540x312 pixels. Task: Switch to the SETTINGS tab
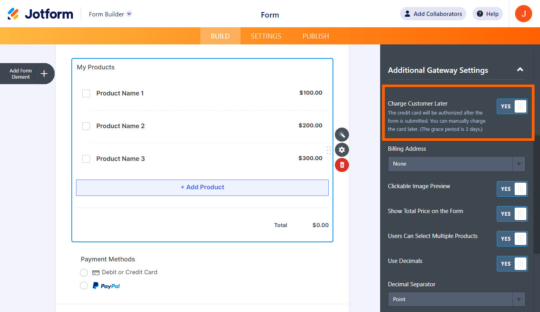266,36
